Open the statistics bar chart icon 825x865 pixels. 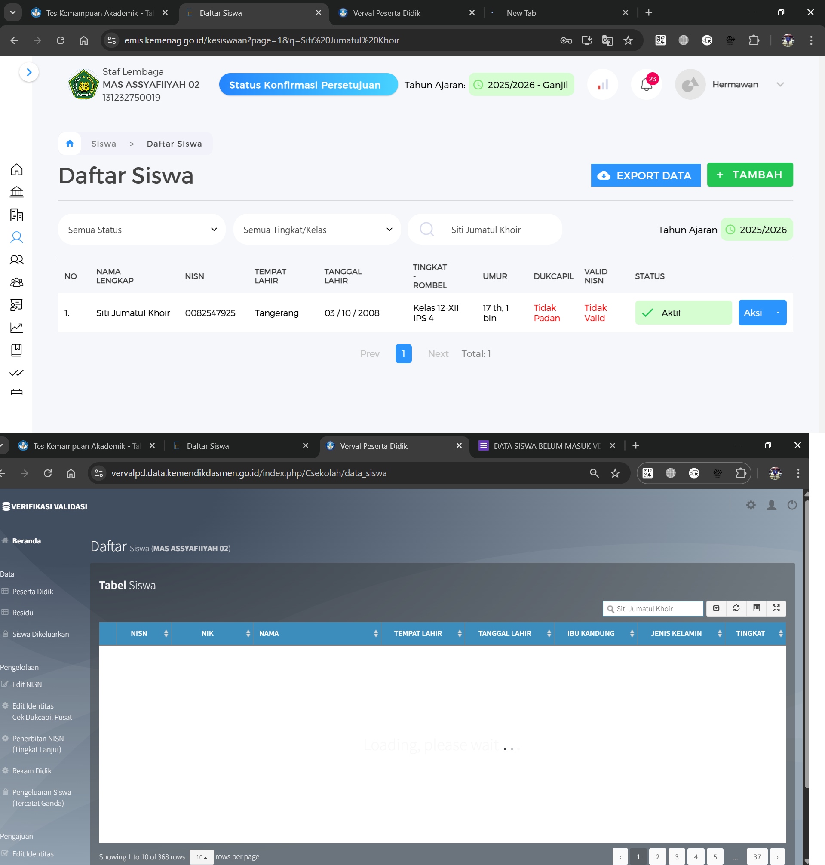602,84
